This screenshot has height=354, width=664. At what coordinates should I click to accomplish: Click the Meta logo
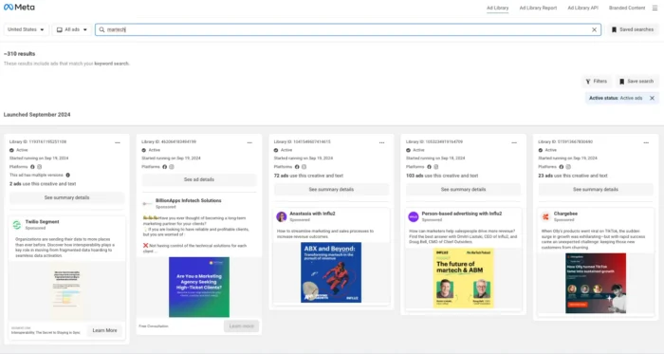pyautogui.click(x=19, y=8)
